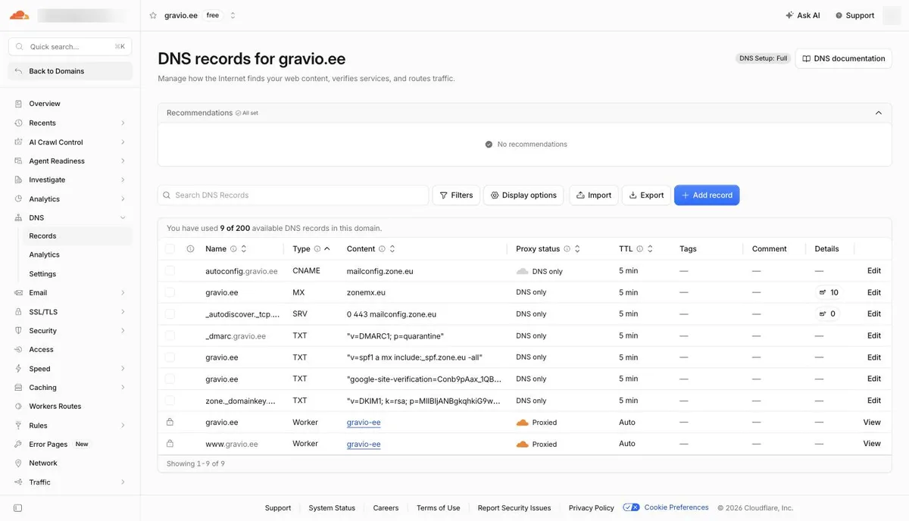Click the Email envelope icon
Viewport: 909px width, 521px height.
(x=18, y=292)
